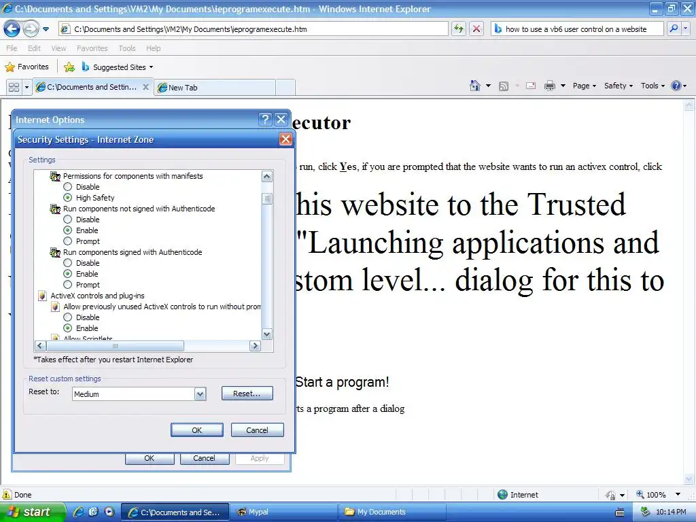Open Suggested Sites dropdown

pos(118,67)
